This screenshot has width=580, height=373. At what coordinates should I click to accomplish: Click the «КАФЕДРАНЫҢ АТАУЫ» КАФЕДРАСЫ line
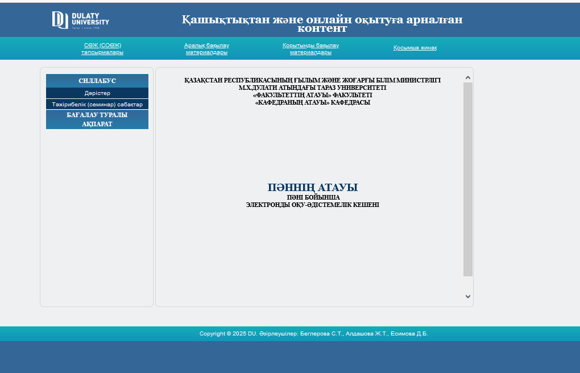(x=312, y=102)
